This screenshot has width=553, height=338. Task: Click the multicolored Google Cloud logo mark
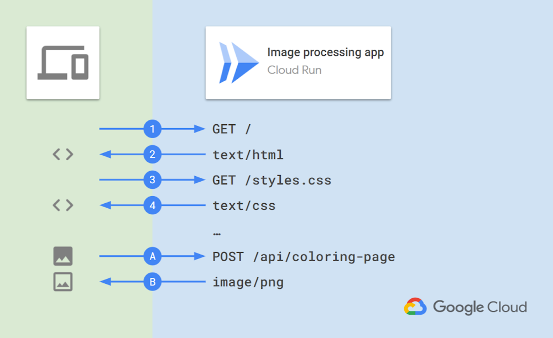416,306
